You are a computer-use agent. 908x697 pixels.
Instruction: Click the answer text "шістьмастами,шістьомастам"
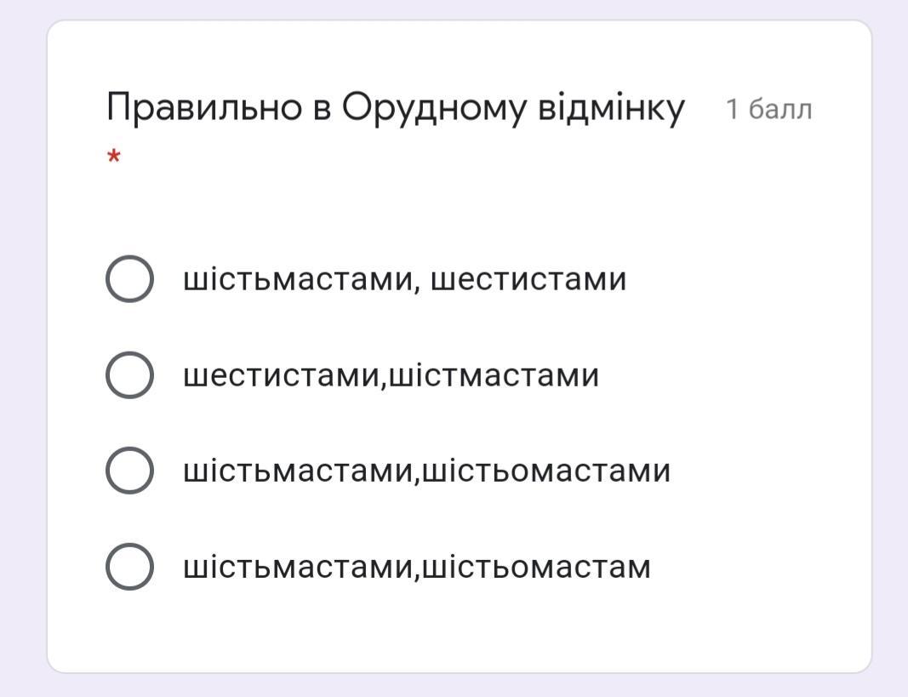[x=416, y=567]
